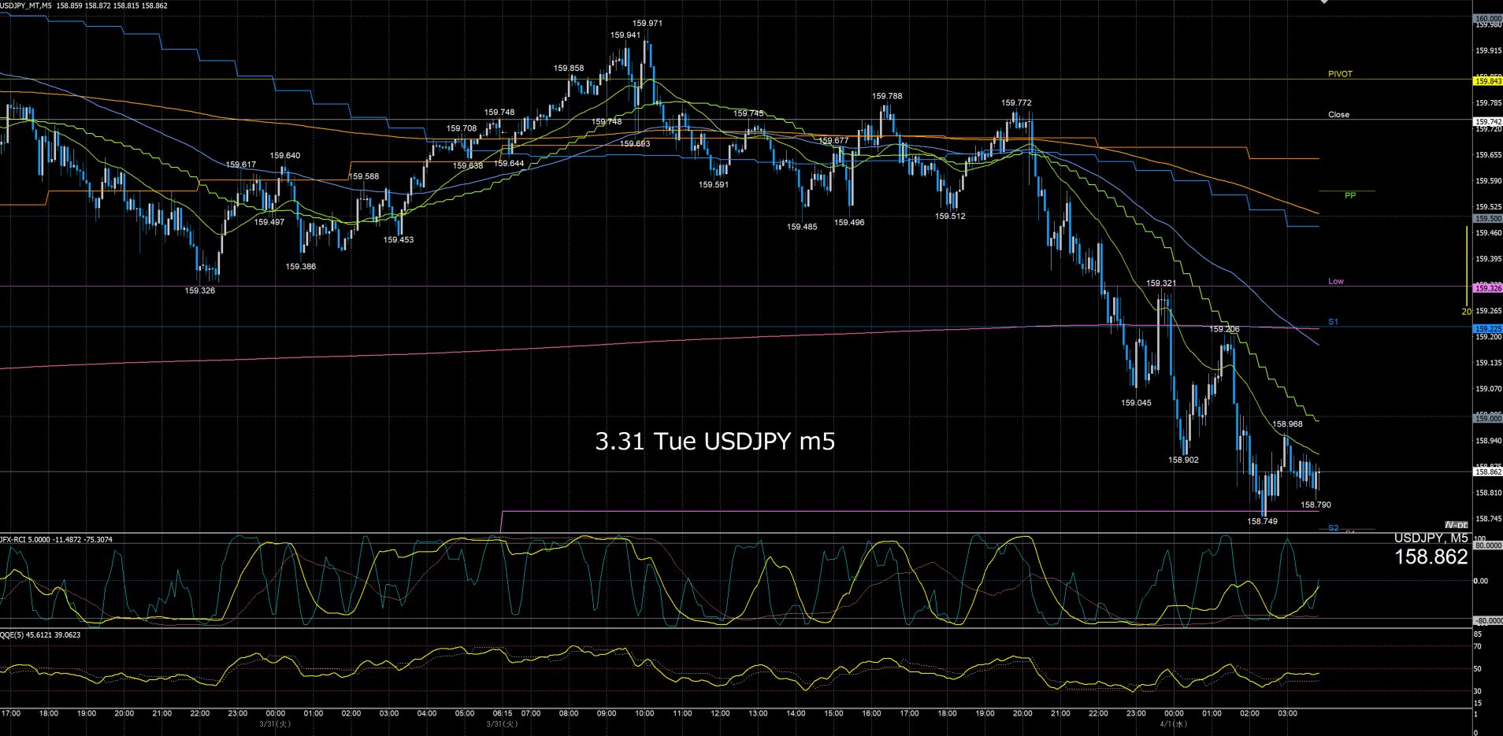1503x736 pixels.
Task: Click the chart shift triangle marker at top
Action: point(1324,2)
